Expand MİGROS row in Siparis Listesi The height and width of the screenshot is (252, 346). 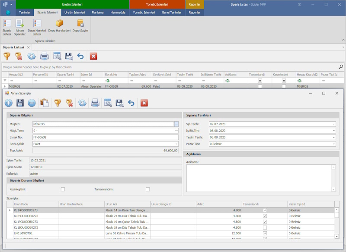click(5, 86)
